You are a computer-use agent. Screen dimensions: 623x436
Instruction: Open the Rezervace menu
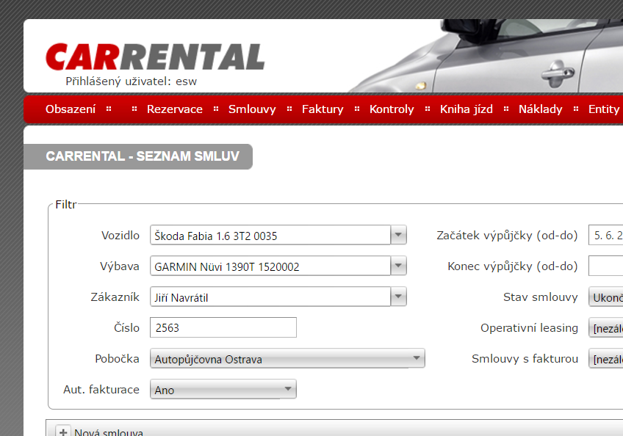174,109
